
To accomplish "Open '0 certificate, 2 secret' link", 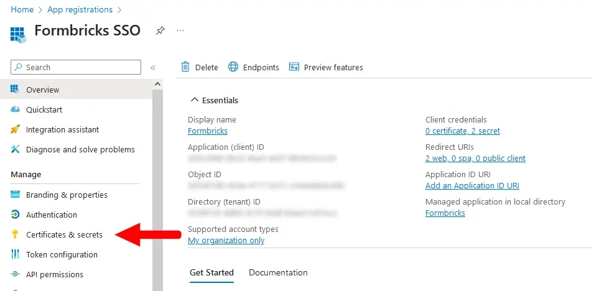I will 463,131.
